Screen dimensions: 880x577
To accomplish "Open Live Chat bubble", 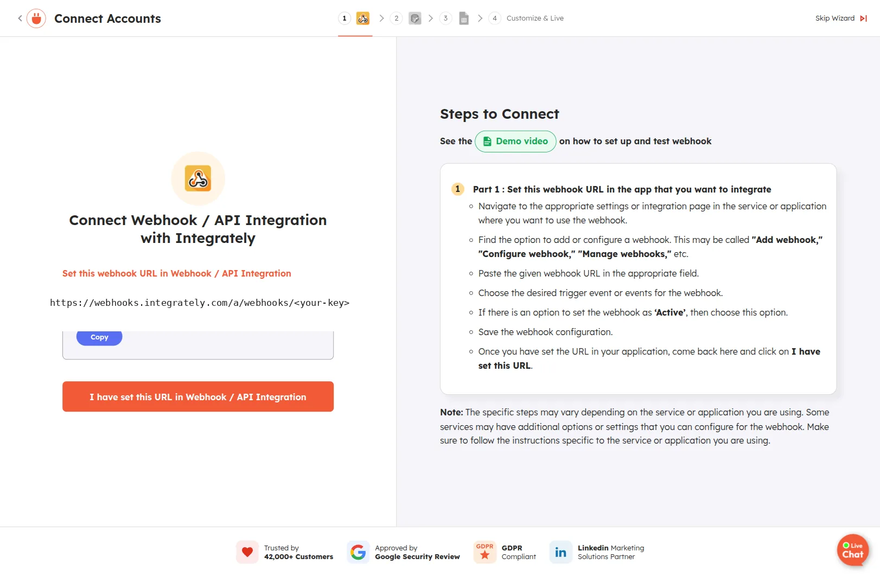I will [853, 550].
